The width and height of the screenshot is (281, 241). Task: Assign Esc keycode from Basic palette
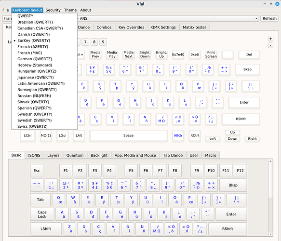point(37,171)
